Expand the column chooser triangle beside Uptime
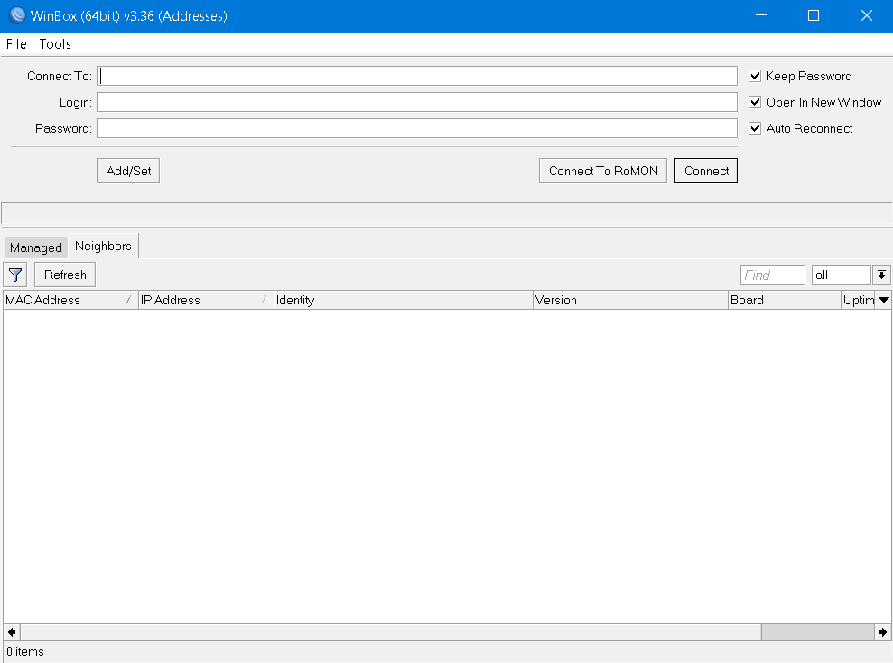This screenshot has height=663, width=893. [884, 300]
